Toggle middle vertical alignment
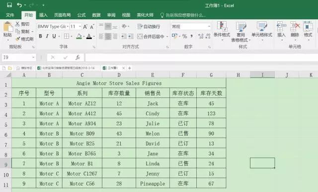 click(108, 26)
